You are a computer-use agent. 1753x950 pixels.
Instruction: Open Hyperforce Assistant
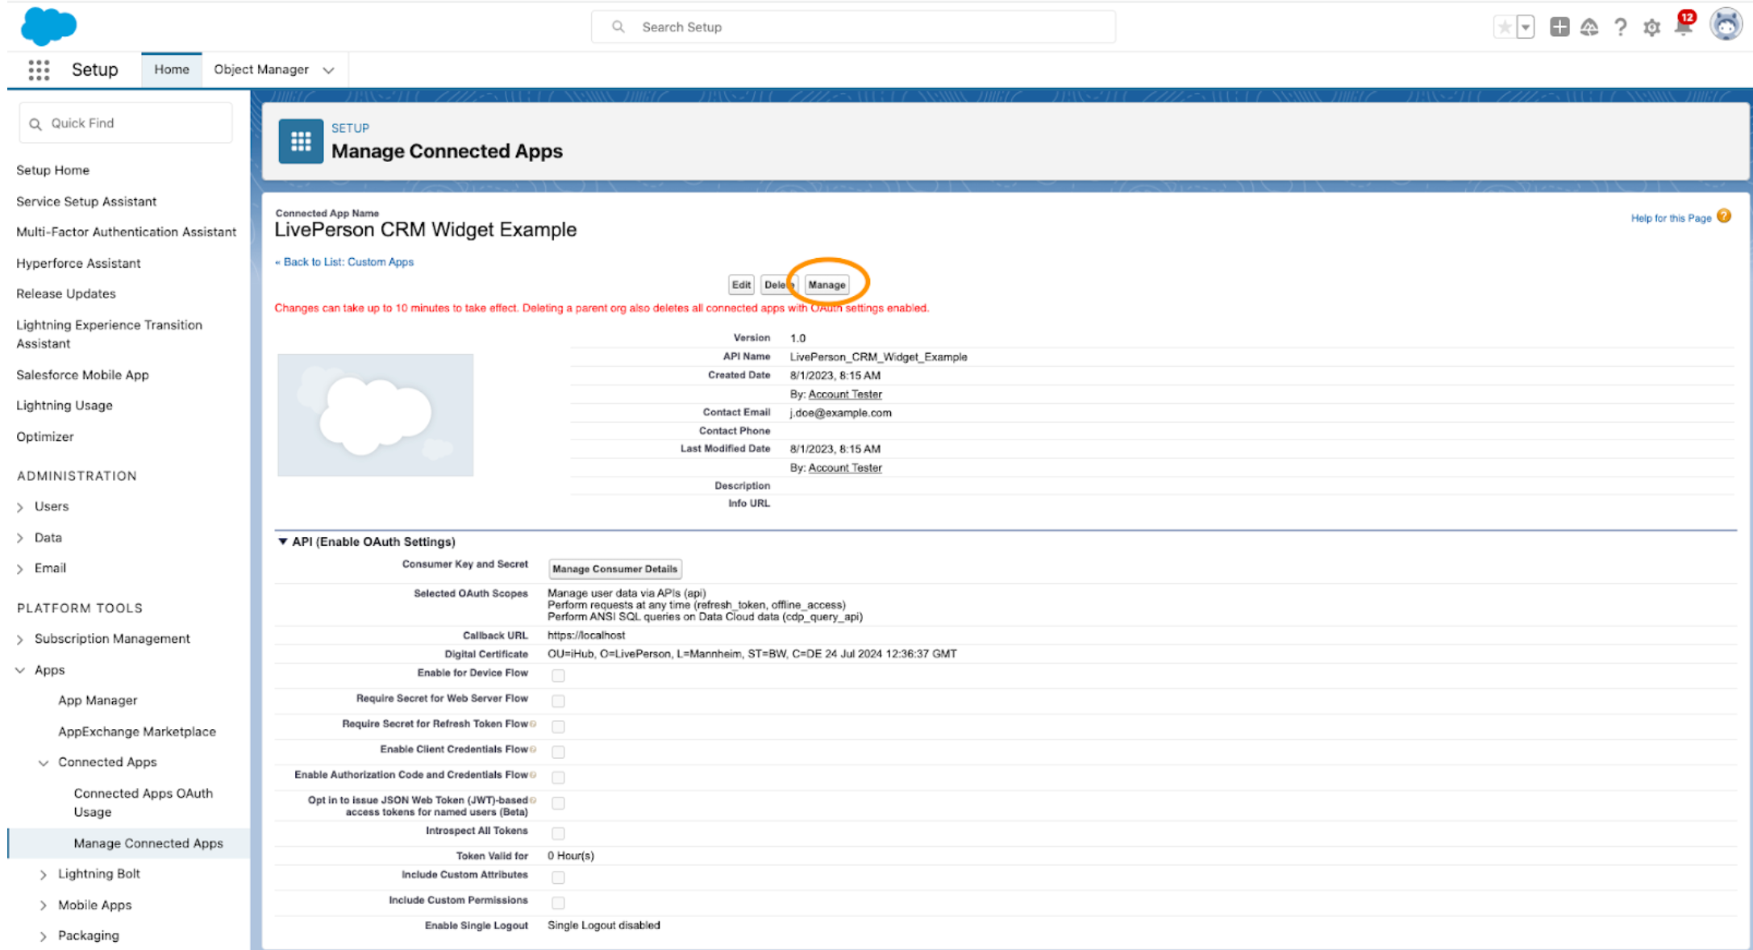point(78,264)
